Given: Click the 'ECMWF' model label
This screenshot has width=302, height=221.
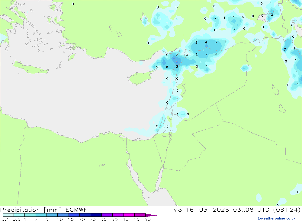Looking at the screenshot, I should click(x=76, y=210).
